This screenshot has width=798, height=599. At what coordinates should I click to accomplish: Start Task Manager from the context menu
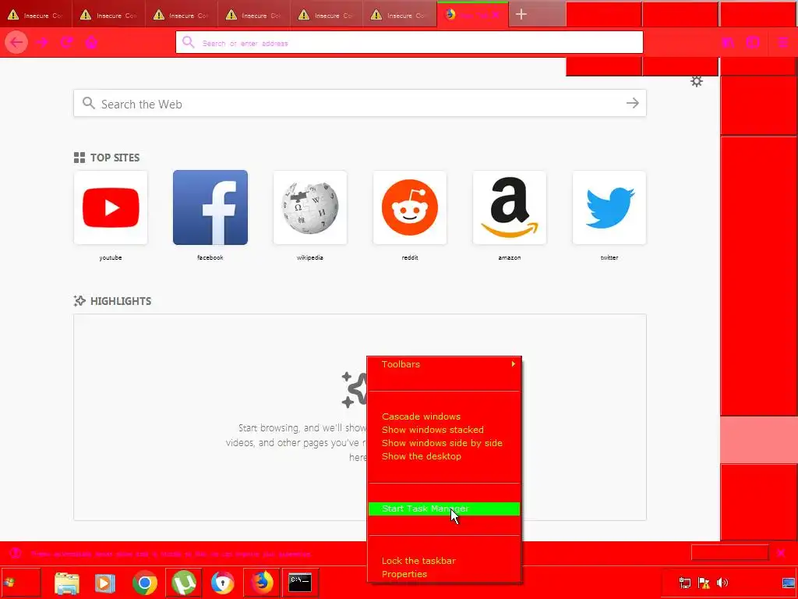[x=443, y=509]
